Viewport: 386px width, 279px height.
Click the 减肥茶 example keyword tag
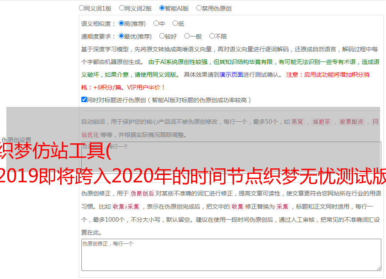tap(322, 122)
